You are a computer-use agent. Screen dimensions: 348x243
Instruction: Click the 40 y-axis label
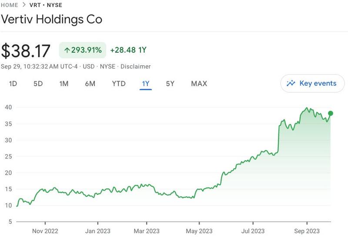pos(8,107)
